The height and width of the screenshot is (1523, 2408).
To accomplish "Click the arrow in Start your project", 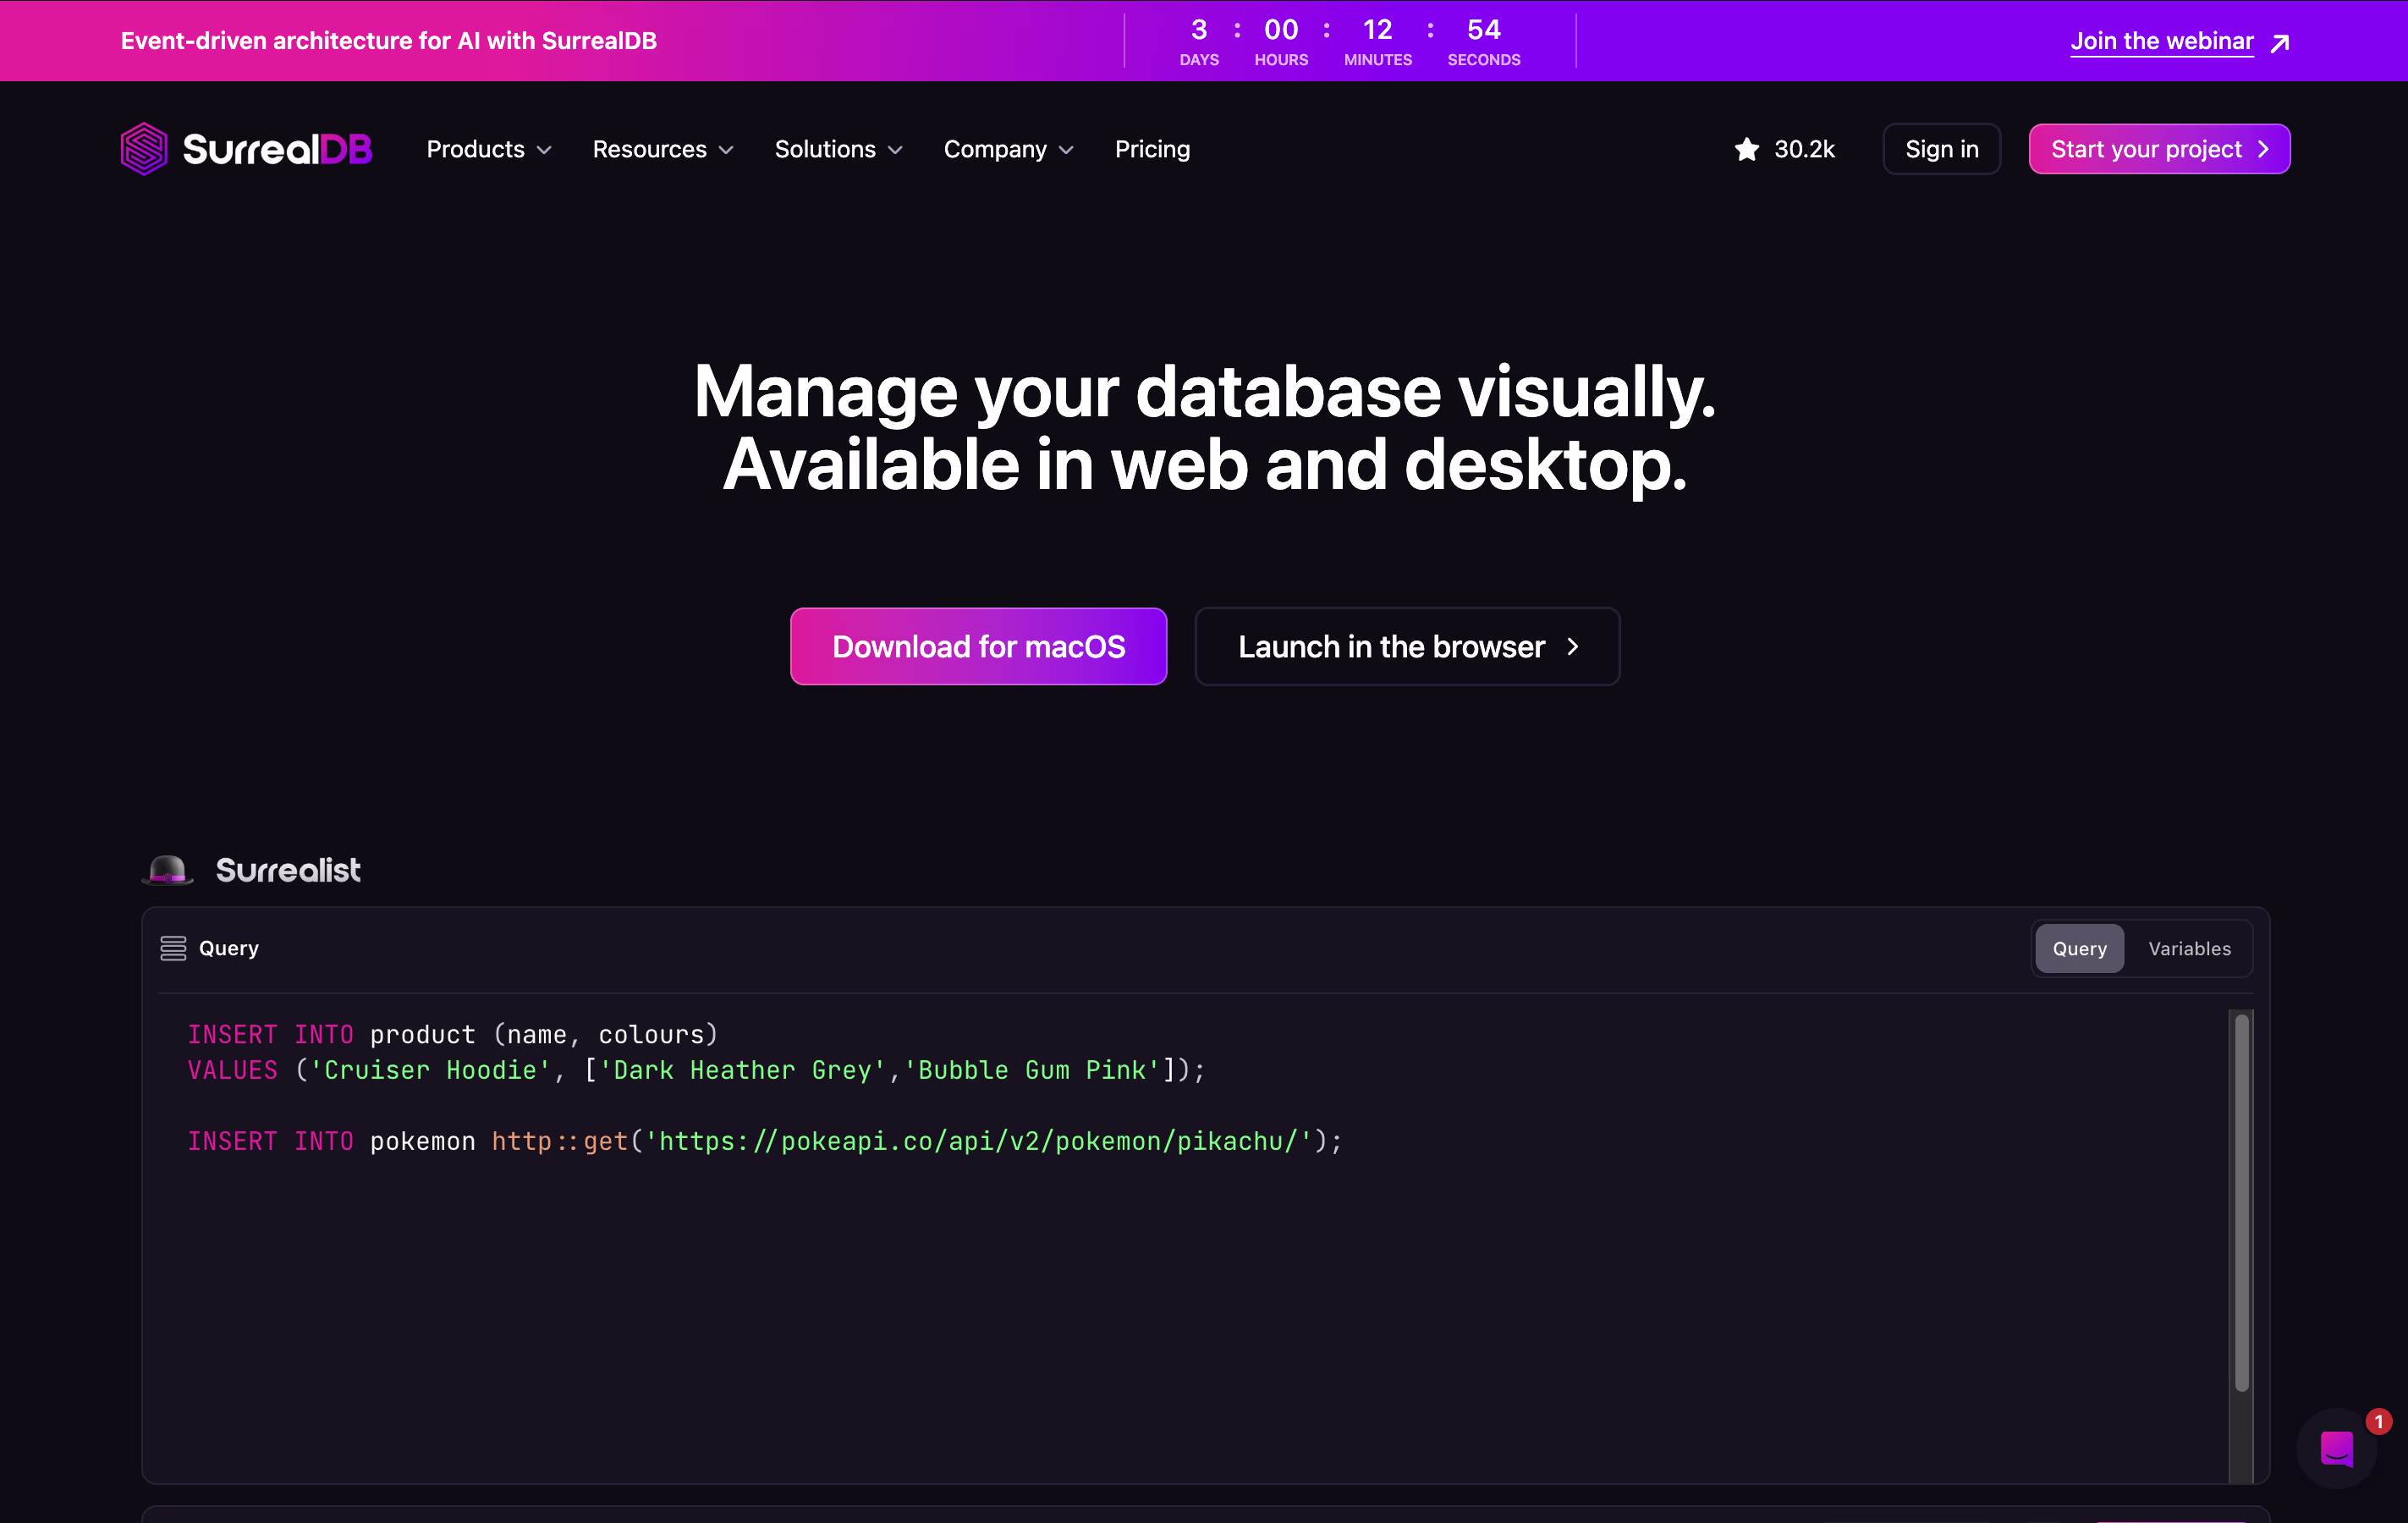I will tap(2263, 149).
